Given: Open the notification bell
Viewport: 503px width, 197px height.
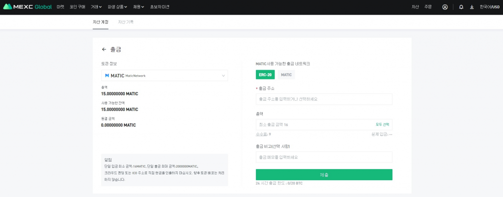Looking at the screenshot, I should [461, 7].
